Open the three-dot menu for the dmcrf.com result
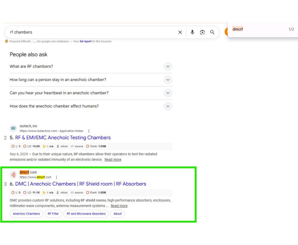Screen dimensions: 298x245 56,177
